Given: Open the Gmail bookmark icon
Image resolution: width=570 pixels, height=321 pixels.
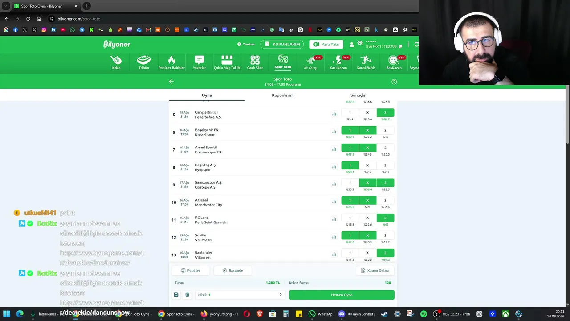Looking at the screenshot, I should (x=148, y=30).
